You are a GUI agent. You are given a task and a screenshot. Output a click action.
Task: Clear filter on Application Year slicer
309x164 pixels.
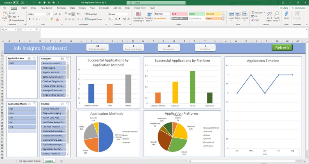tap(34, 58)
